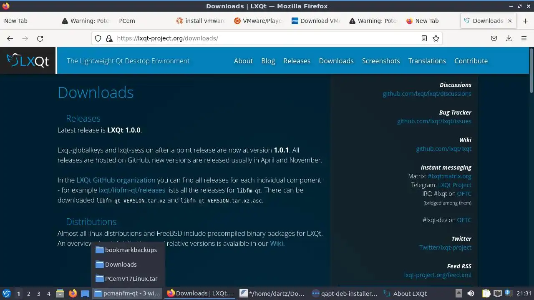Open the Save to Pocket button

click(494, 38)
